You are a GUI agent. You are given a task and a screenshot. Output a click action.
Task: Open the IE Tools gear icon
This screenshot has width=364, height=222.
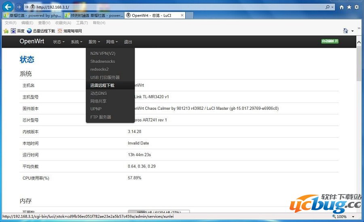point(356,7)
